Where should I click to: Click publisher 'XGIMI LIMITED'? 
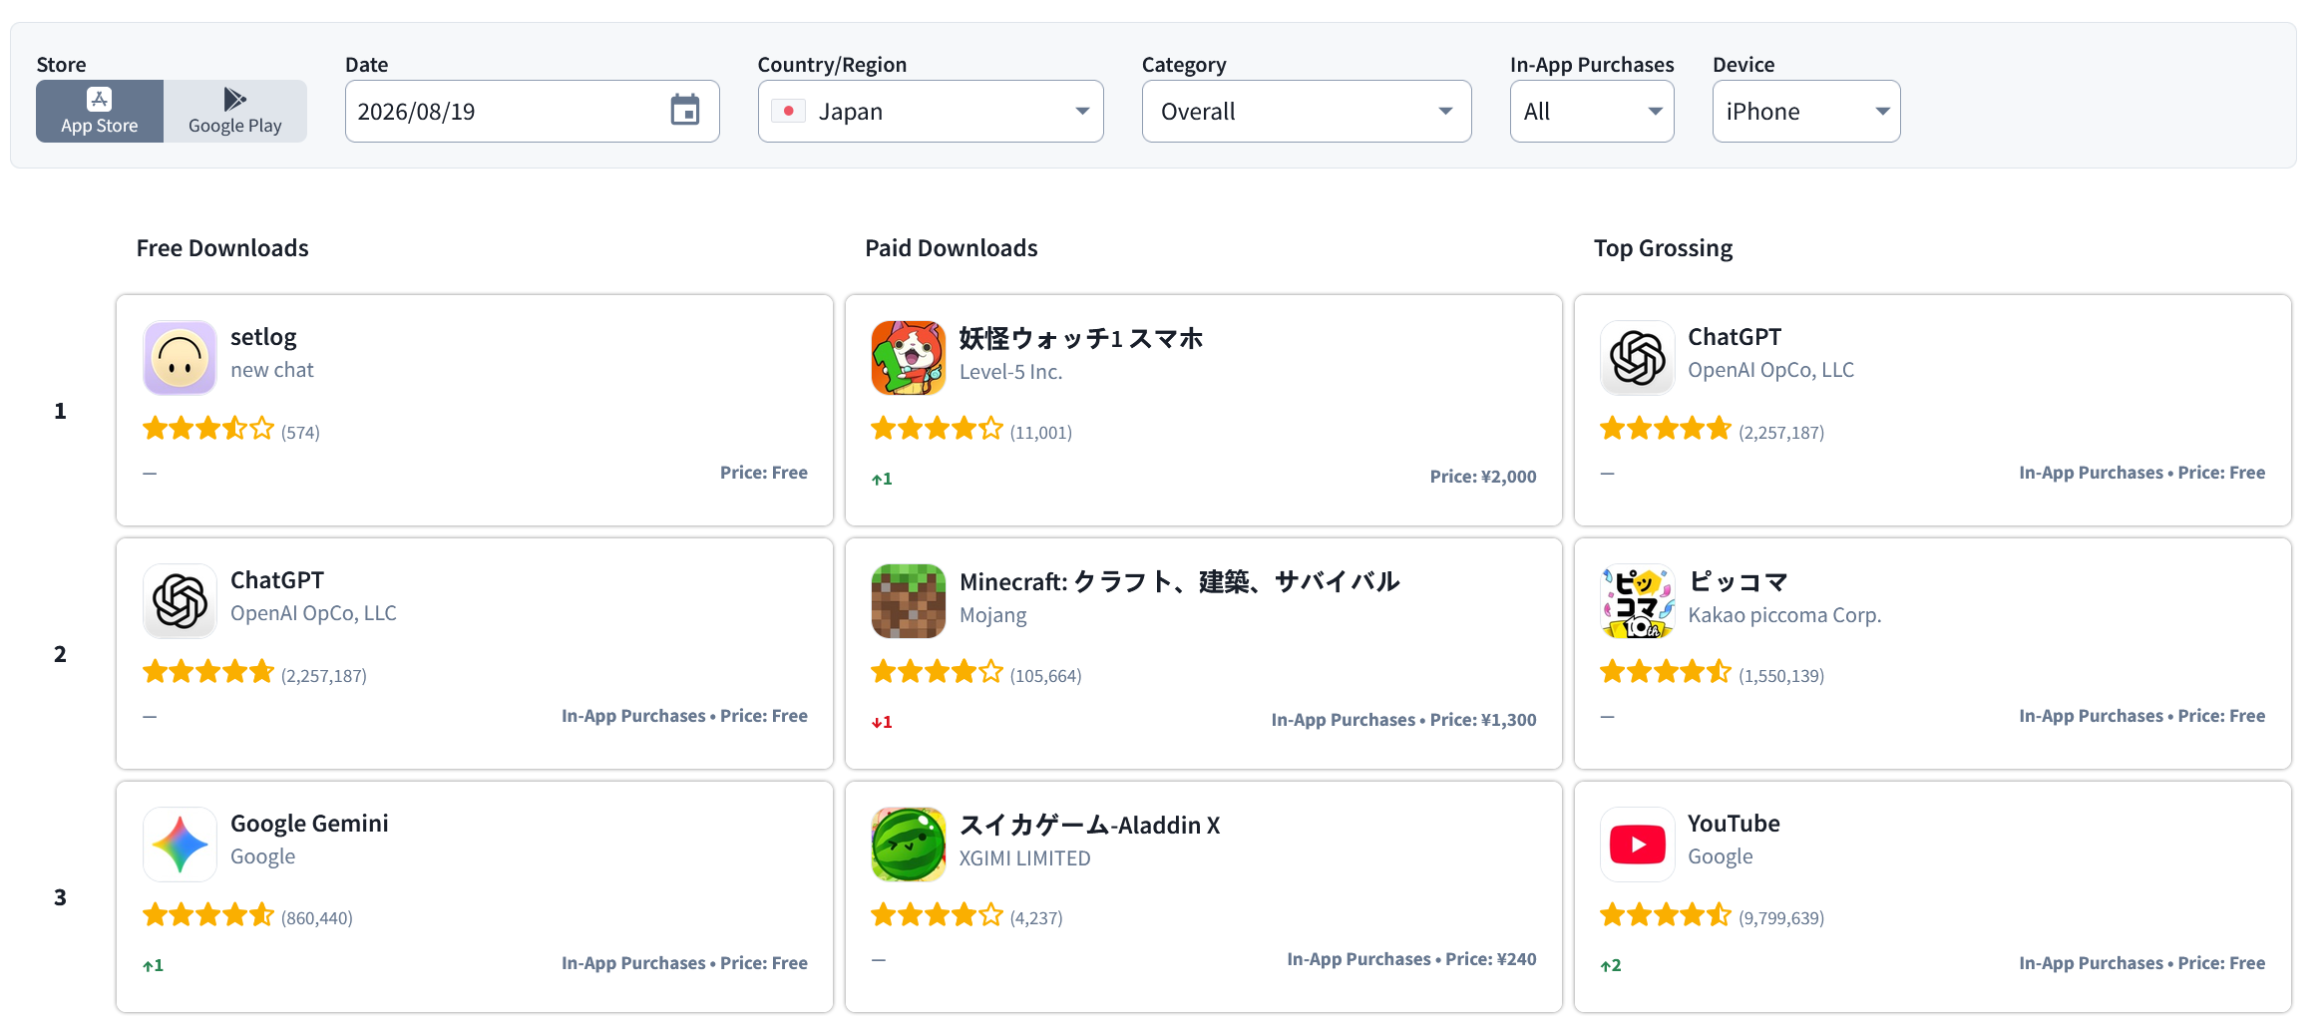coord(1024,858)
